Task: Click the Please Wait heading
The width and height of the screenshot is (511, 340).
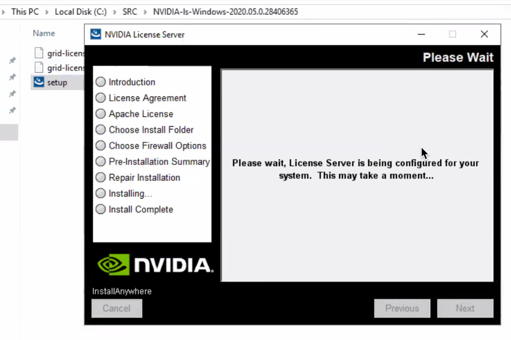Action: [458, 57]
